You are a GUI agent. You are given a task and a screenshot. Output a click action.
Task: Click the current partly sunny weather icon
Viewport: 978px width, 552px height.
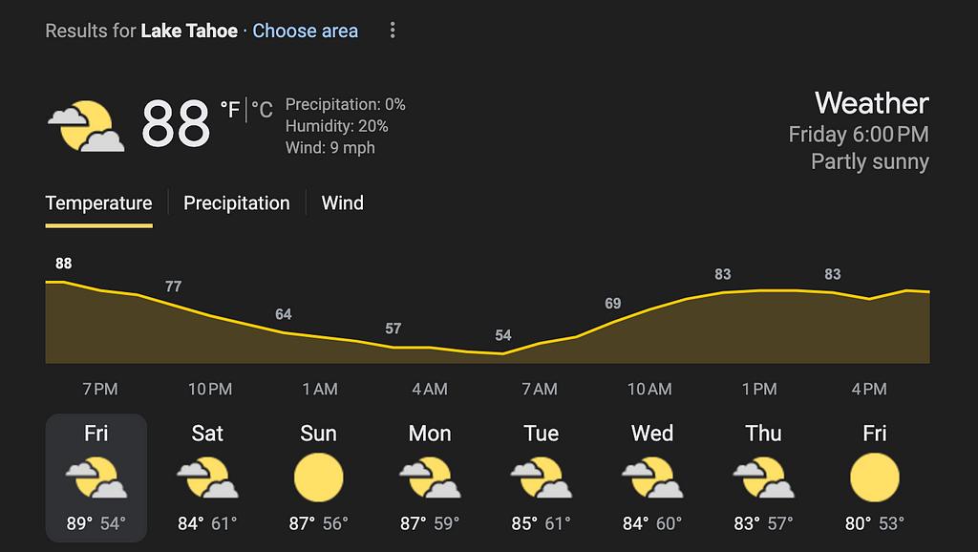pyautogui.click(x=86, y=126)
